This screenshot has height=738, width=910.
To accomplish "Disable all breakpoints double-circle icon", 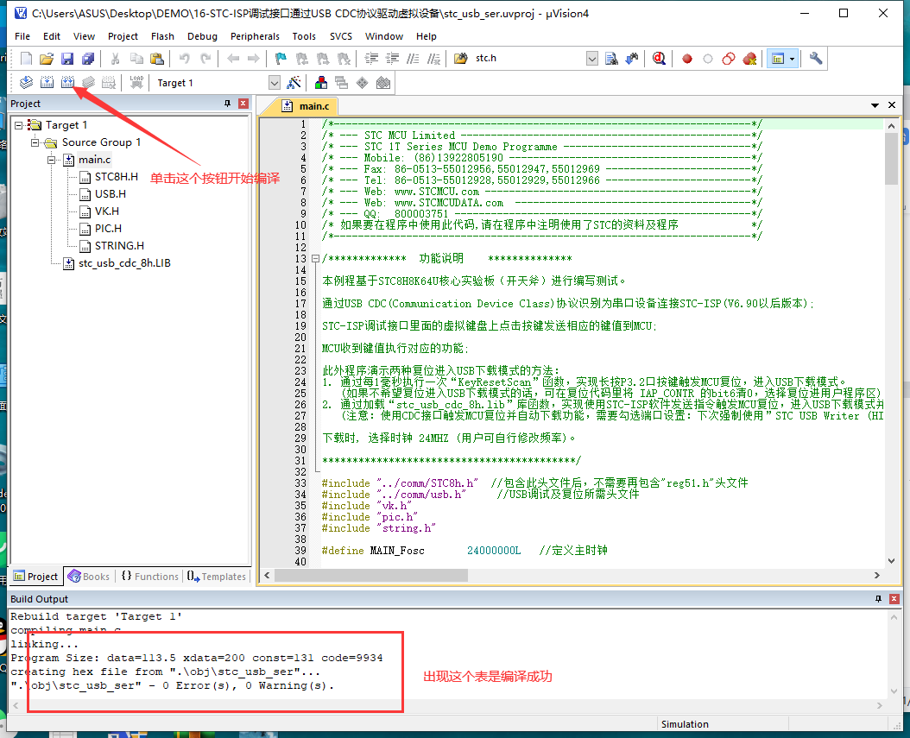I will click(729, 59).
